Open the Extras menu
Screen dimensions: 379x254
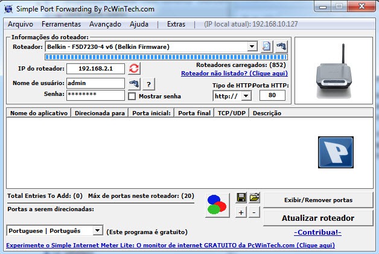pyautogui.click(x=176, y=24)
